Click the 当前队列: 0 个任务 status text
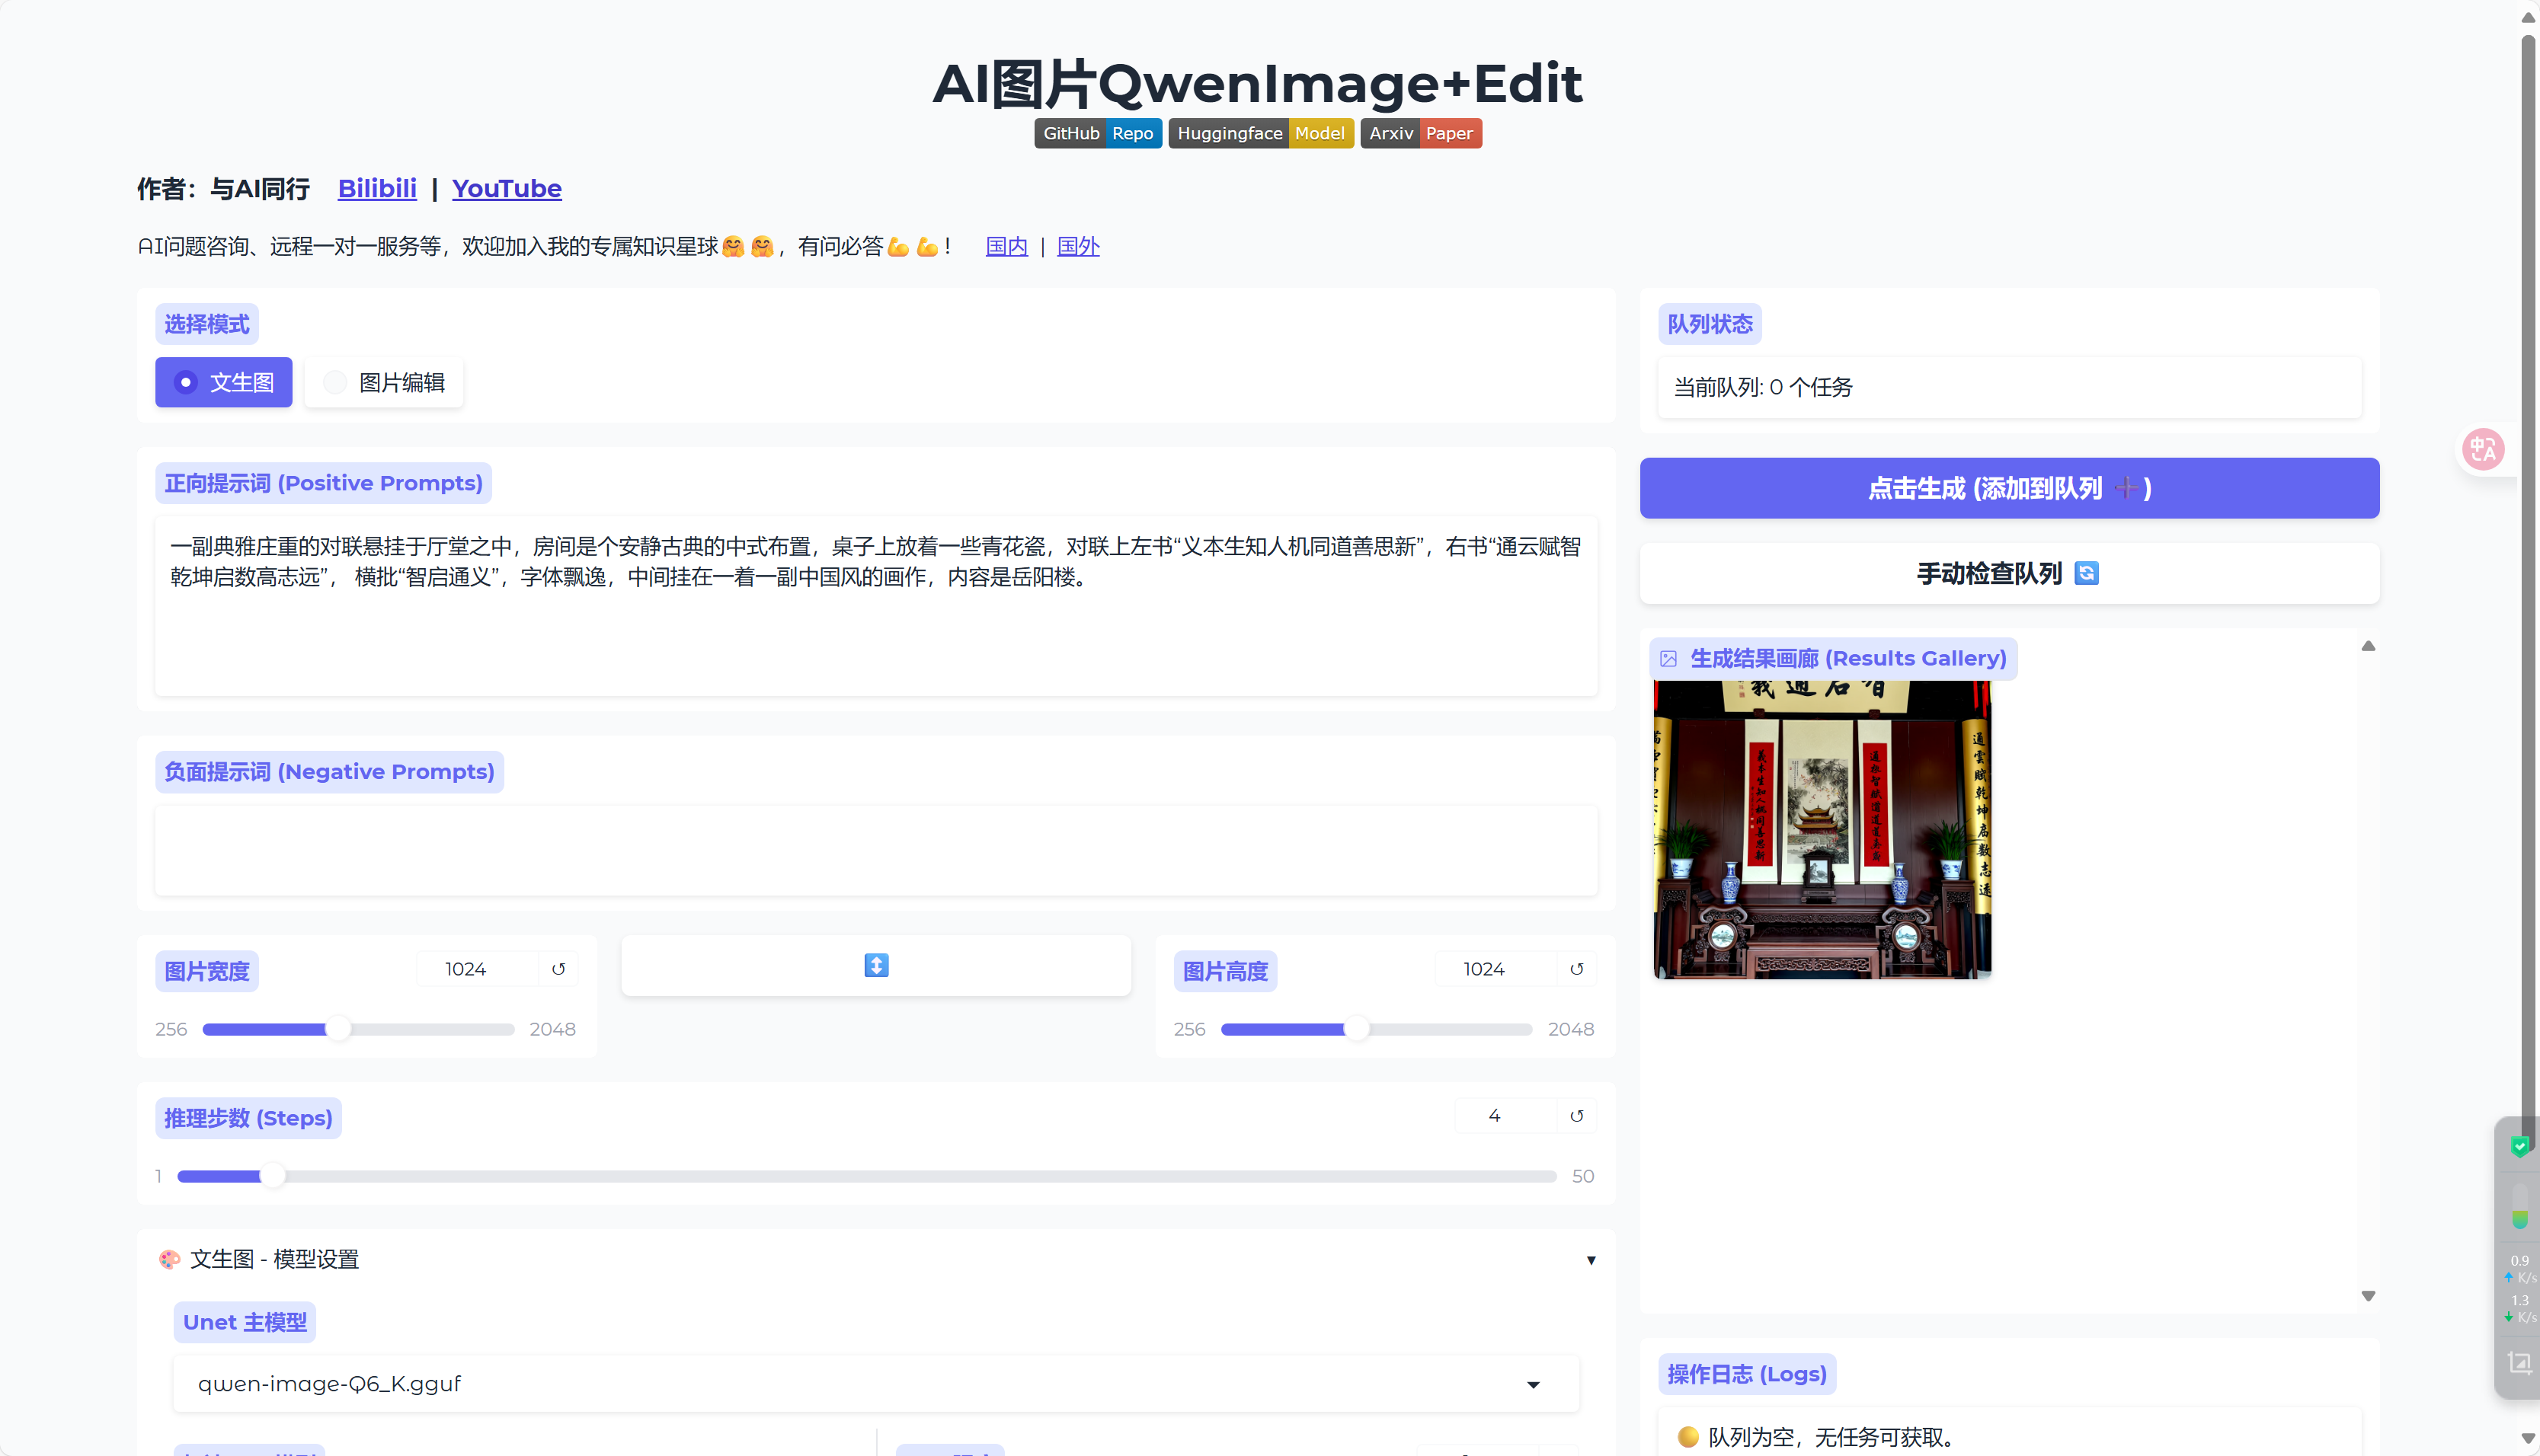This screenshot has height=1456, width=2540. tap(1763, 387)
